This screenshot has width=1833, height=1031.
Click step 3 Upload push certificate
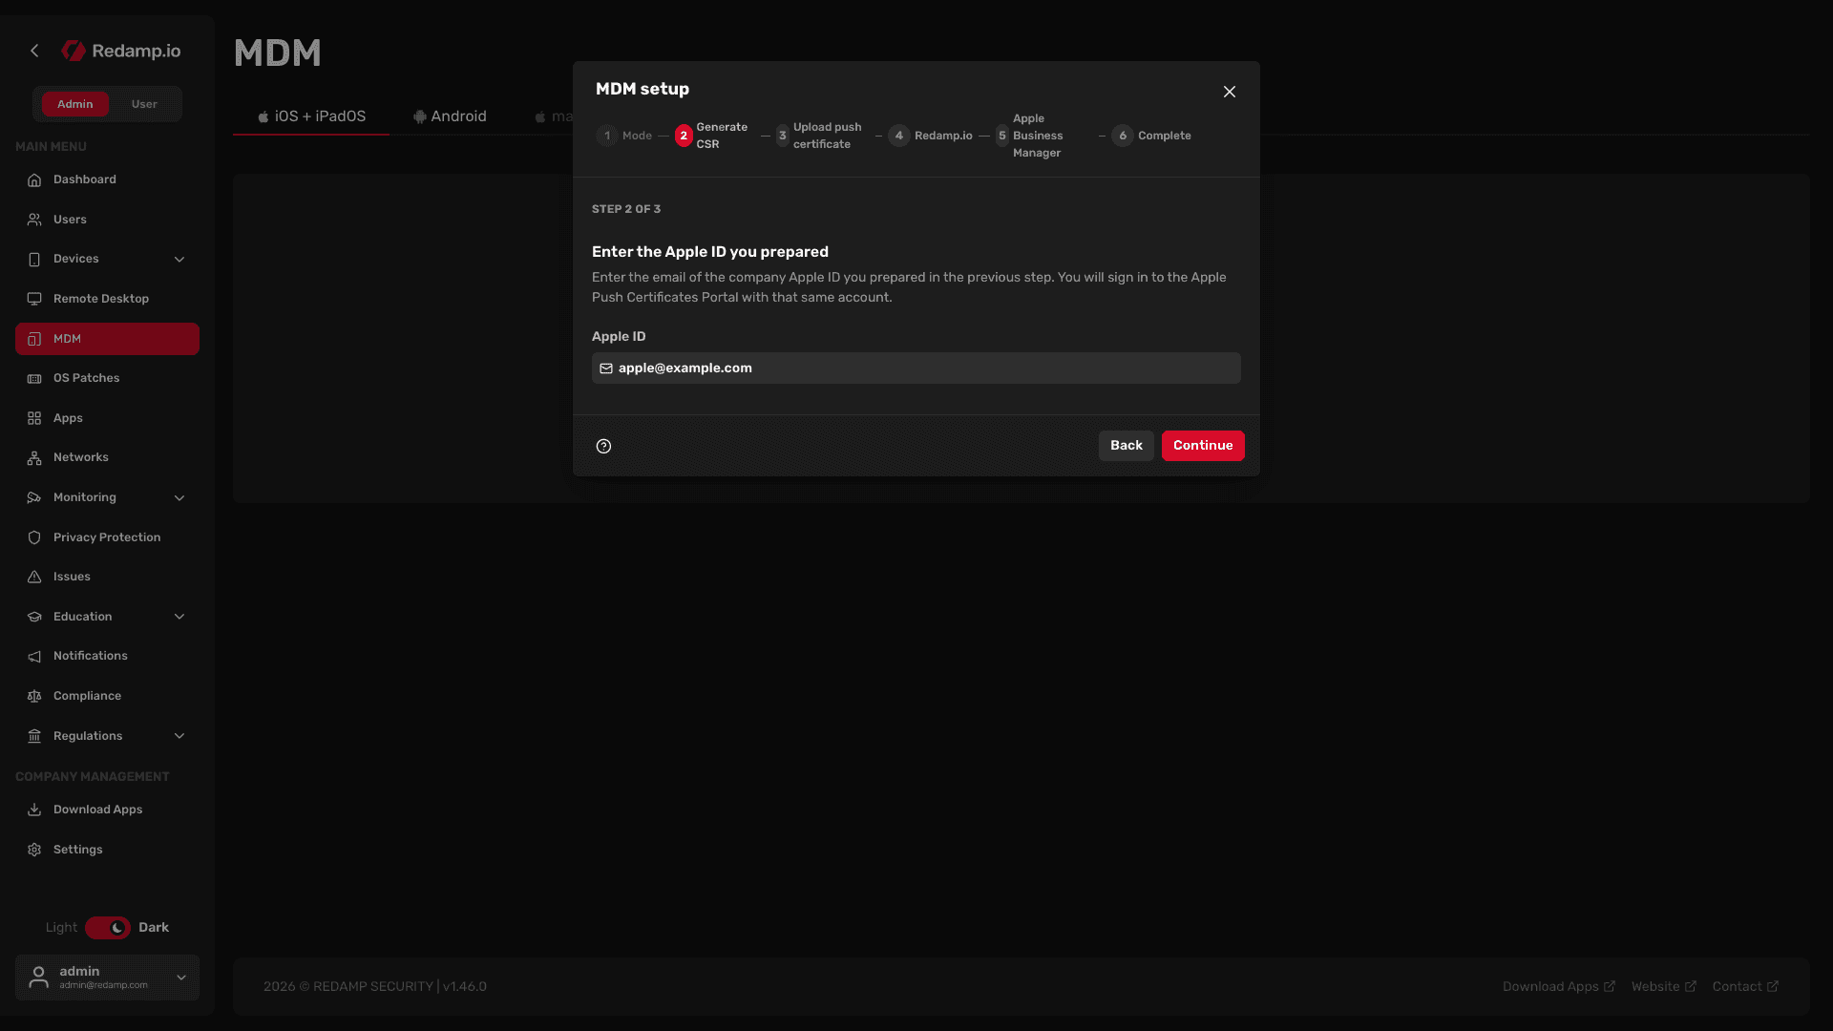[x=819, y=136]
